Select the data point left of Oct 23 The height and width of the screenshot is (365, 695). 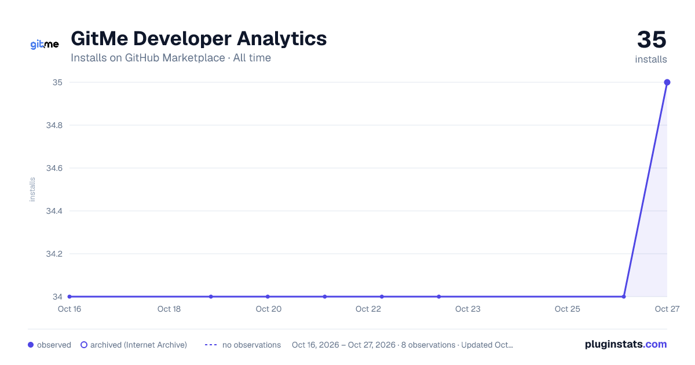coord(439,297)
